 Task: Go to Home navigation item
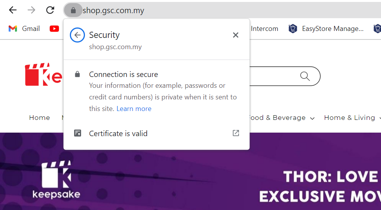click(x=40, y=118)
